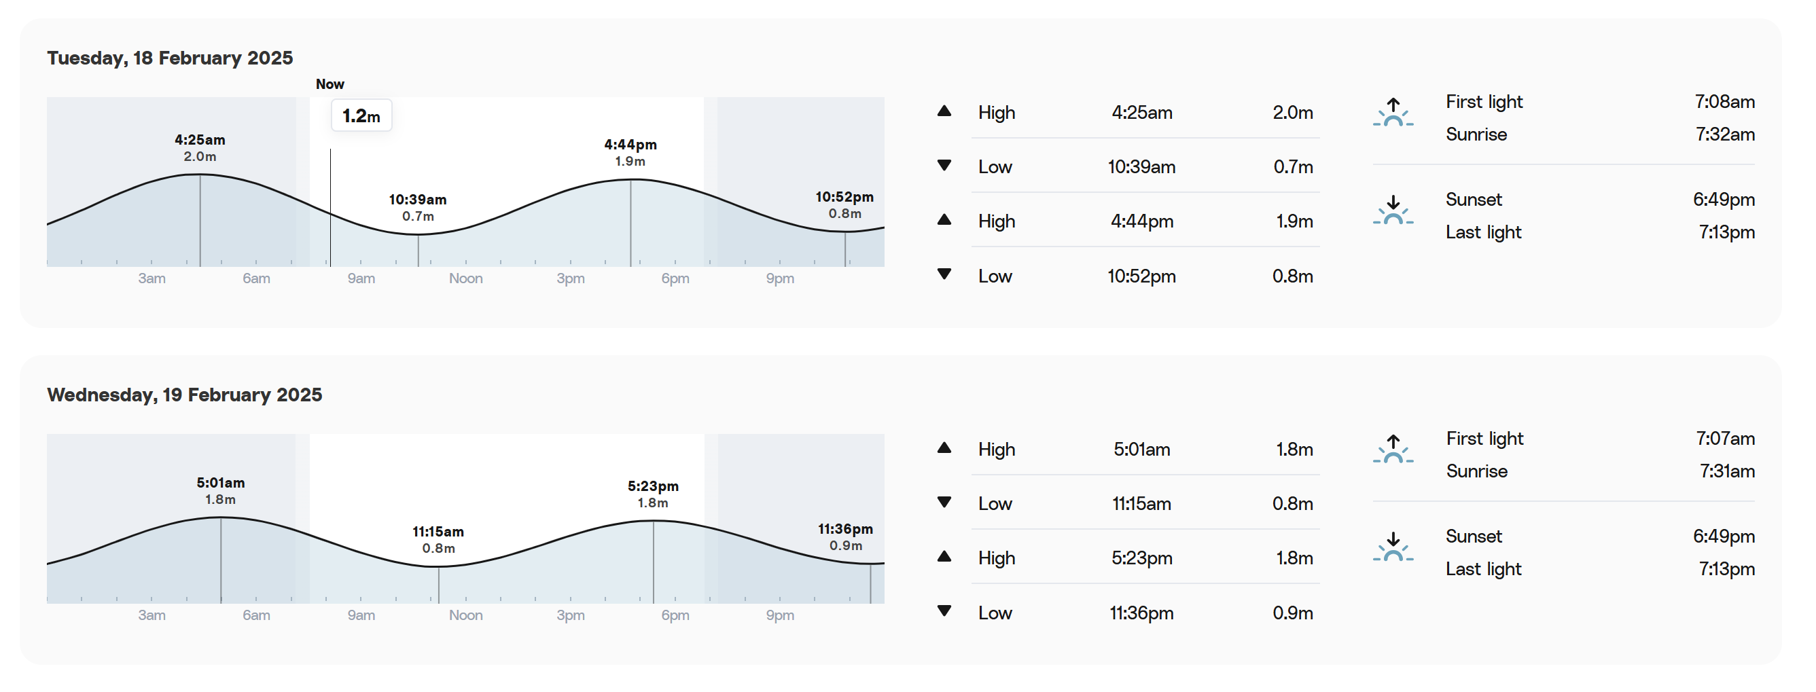Viewport: 1816px width, 692px height.
Task: Select the Wednesday, 19 February 2025 heading
Action: pyautogui.click(x=185, y=395)
